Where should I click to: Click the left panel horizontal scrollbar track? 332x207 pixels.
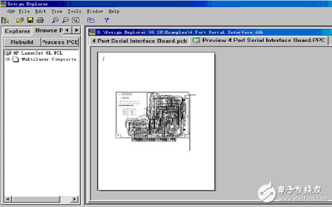coord(40,199)
